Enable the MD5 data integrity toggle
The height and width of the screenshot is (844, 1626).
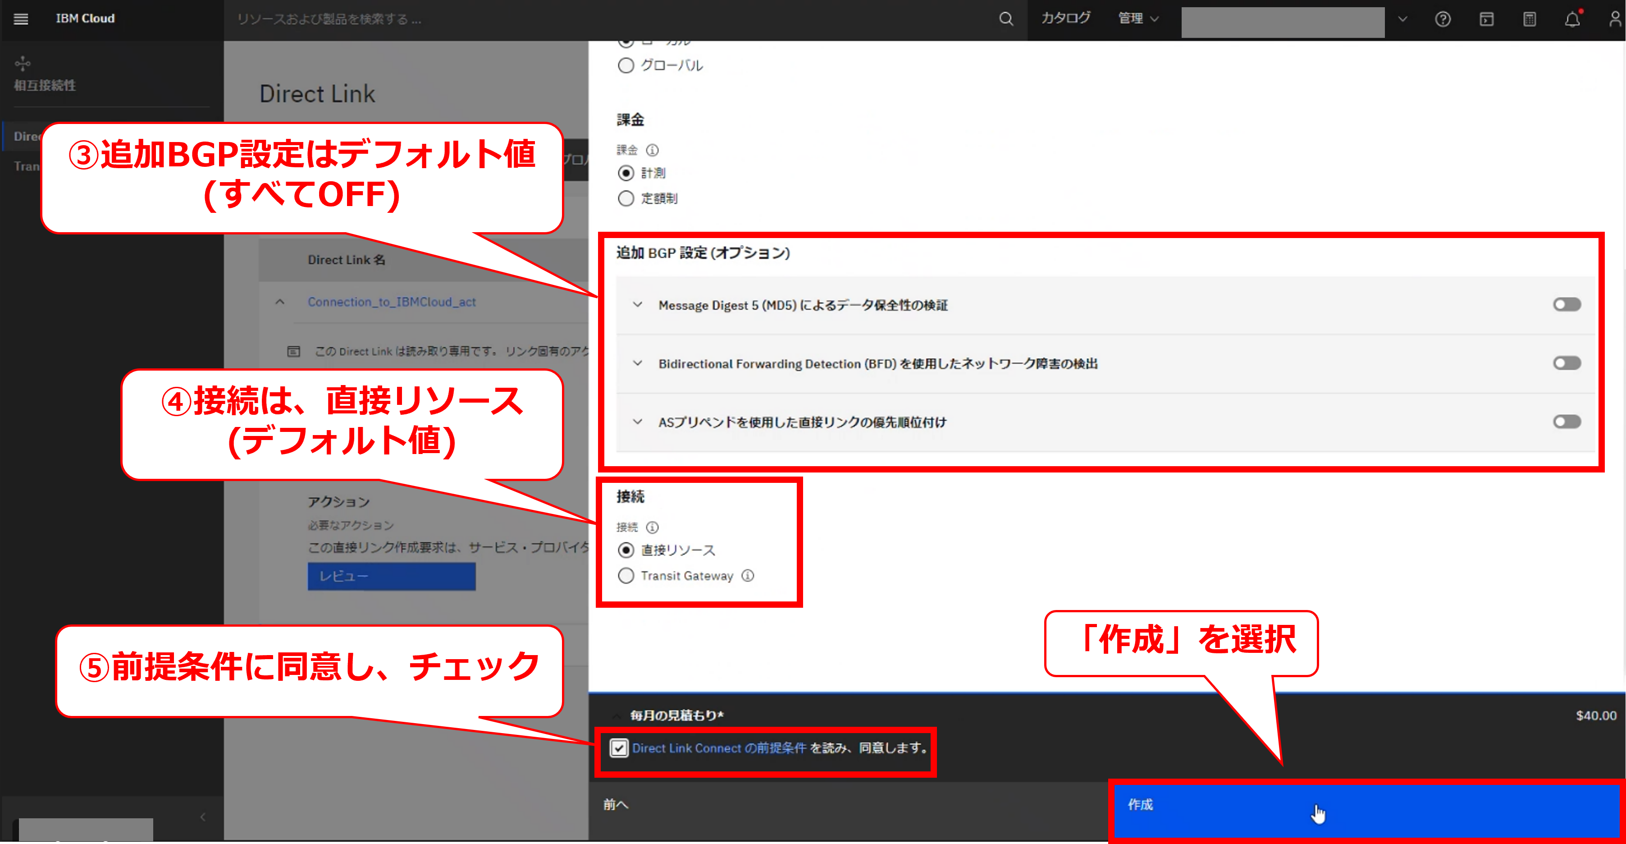(x=1567, y=305)
